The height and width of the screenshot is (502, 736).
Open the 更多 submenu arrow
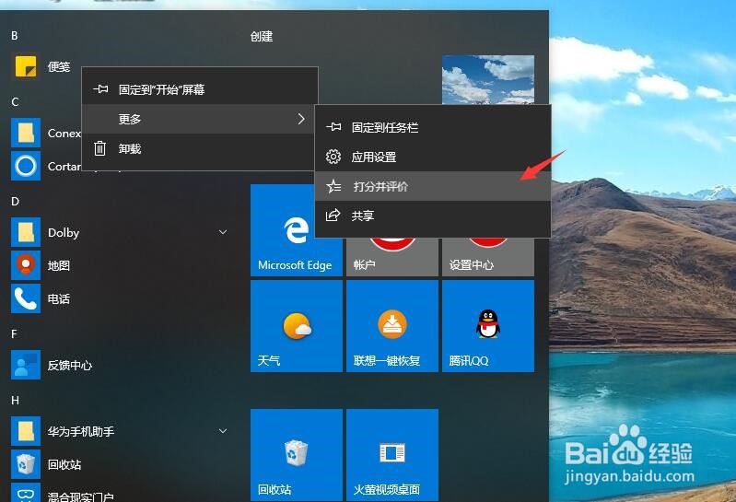301,119
